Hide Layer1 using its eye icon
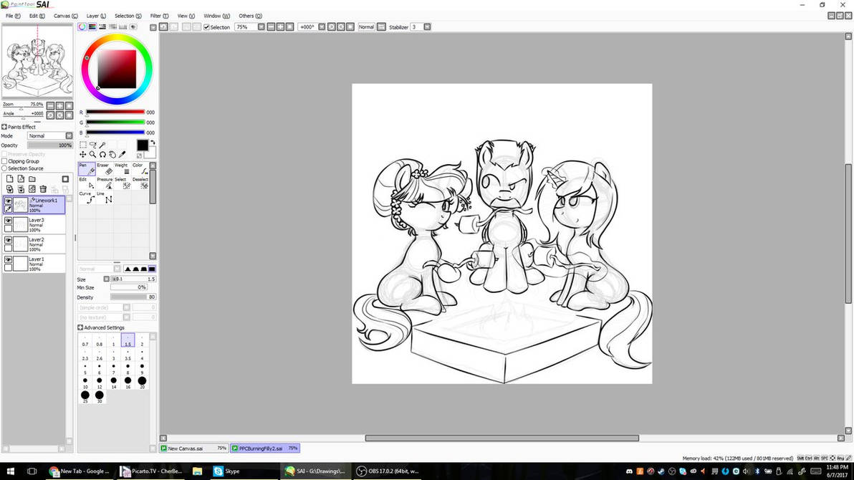 pyautogui.click(x=8, y=260)
